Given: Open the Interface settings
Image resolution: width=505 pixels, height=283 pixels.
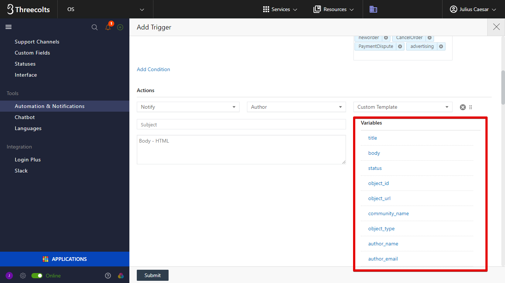Looking at the screenshot, I should 26,75.
